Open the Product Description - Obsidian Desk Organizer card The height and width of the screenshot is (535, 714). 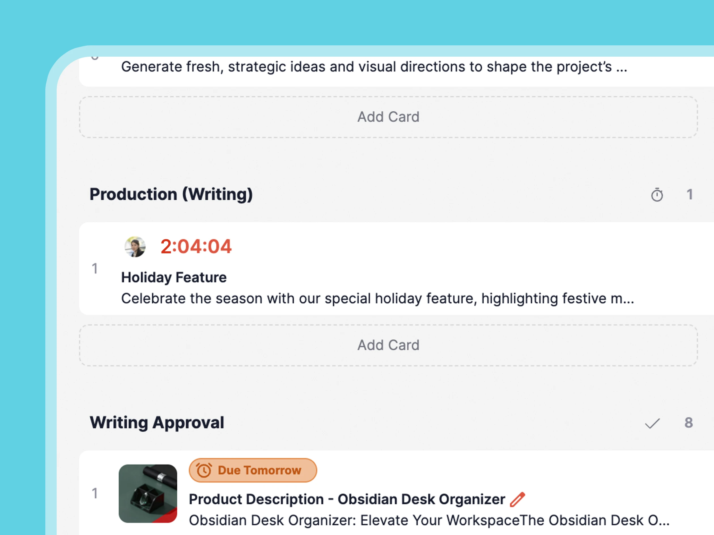point(346,499)
